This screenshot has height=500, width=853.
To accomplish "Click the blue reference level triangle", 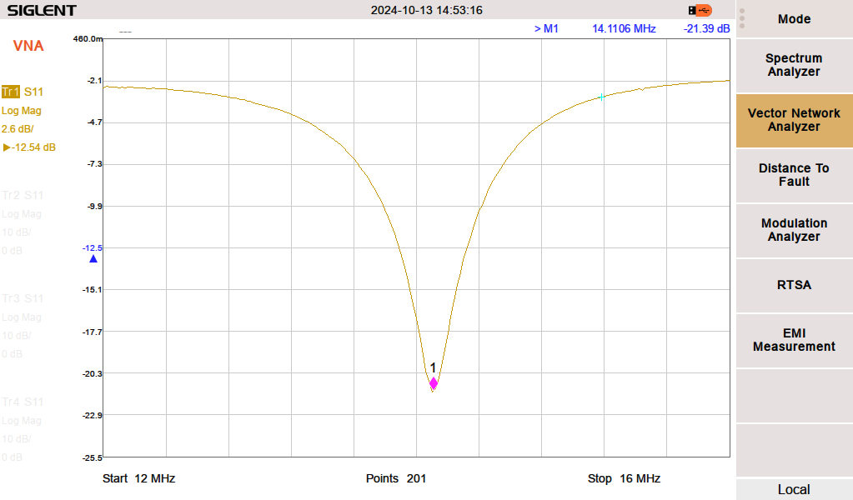I will [x=93, y=258].
